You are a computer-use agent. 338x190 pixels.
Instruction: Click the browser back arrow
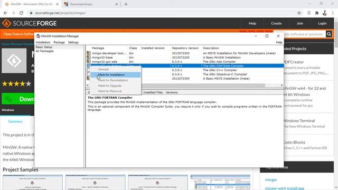(5, 13)
